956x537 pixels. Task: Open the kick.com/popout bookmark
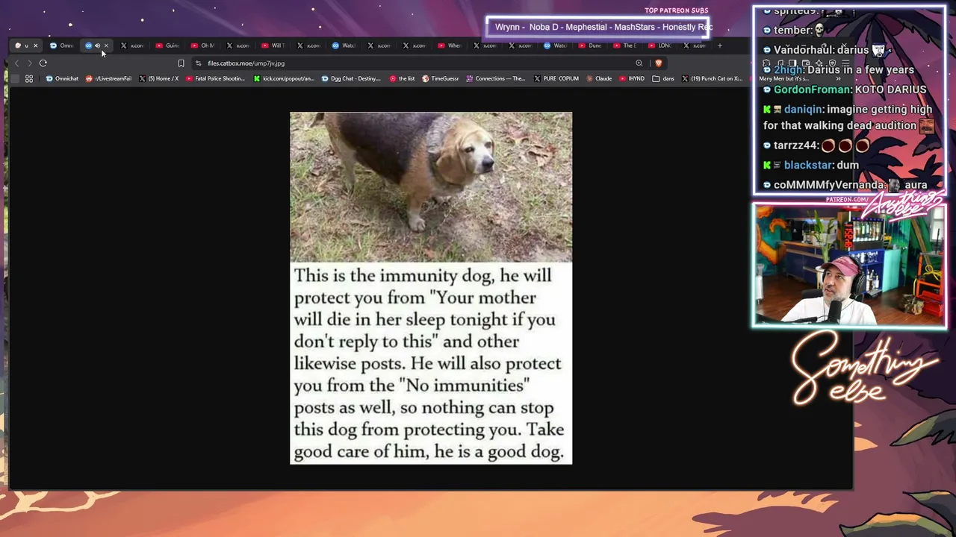coord(284,78)
